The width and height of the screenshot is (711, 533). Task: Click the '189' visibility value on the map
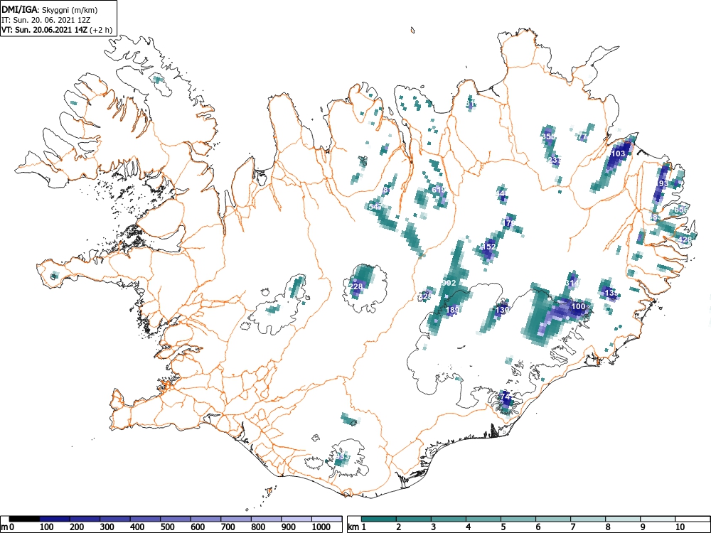[x=452, y=310]
